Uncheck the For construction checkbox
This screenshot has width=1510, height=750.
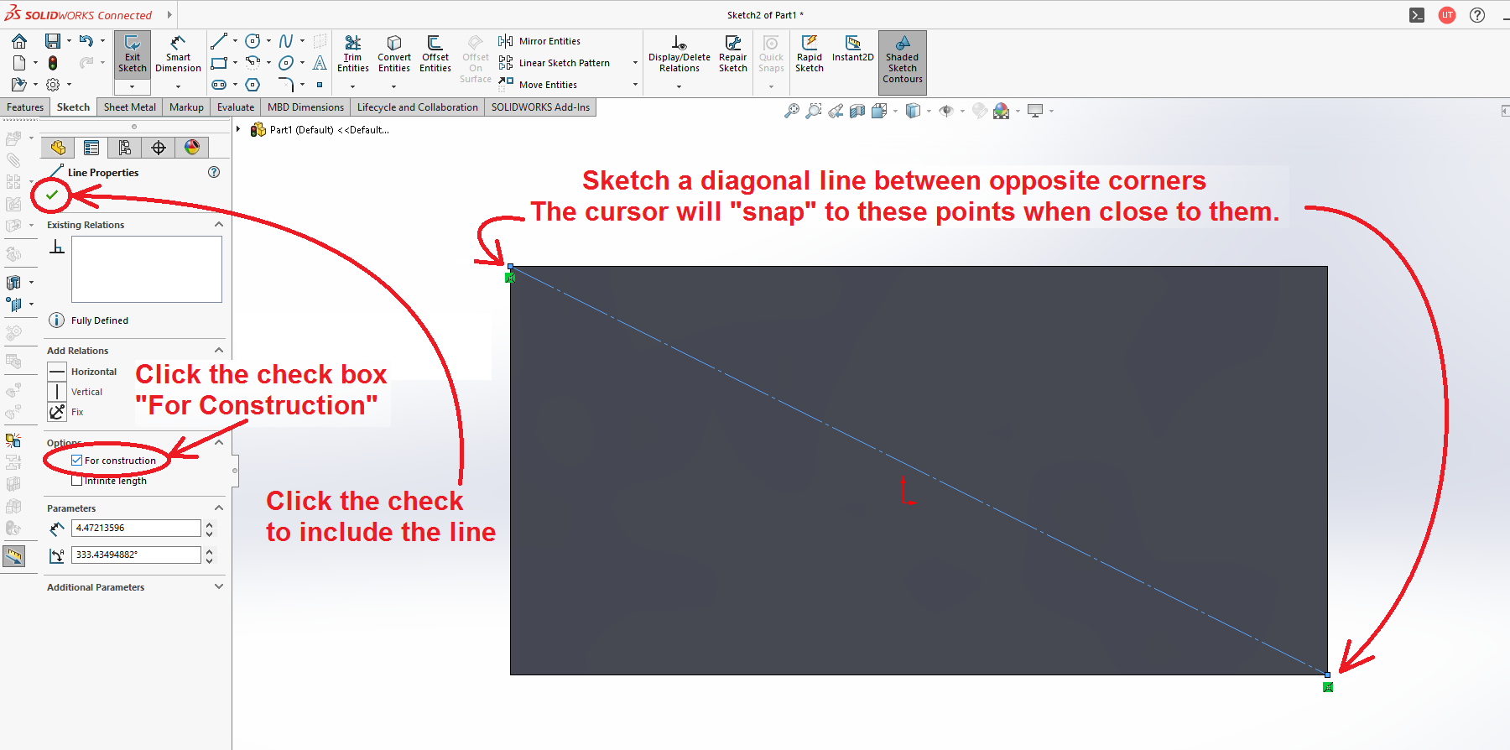point(77,461)
